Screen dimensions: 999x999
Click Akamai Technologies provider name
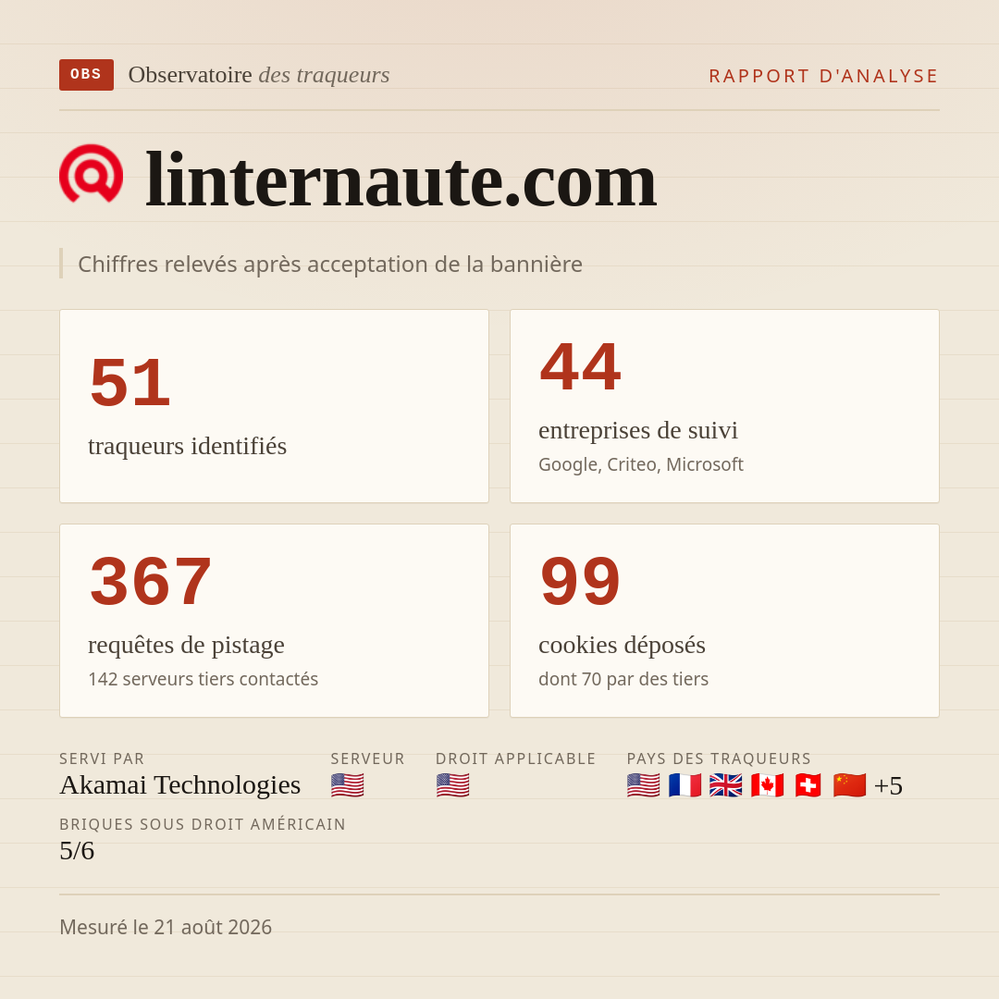pos(179,785)
